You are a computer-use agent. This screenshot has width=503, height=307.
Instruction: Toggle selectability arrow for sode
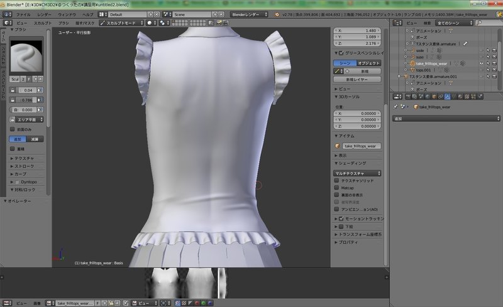(x=488, y=50)
